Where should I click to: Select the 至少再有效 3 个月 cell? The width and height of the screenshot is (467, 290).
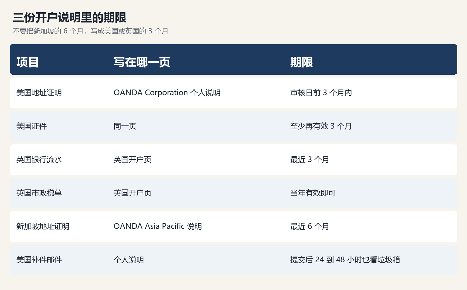pyautogui.click(x=321, y=126)
